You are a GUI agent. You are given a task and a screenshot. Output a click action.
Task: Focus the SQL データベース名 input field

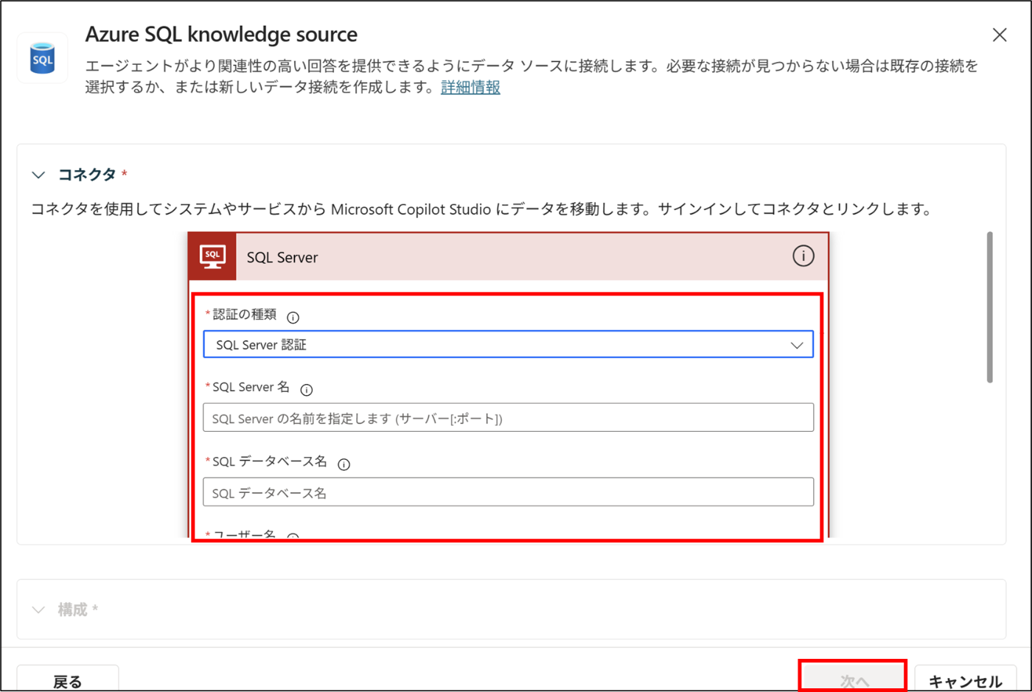coord(508,492)
